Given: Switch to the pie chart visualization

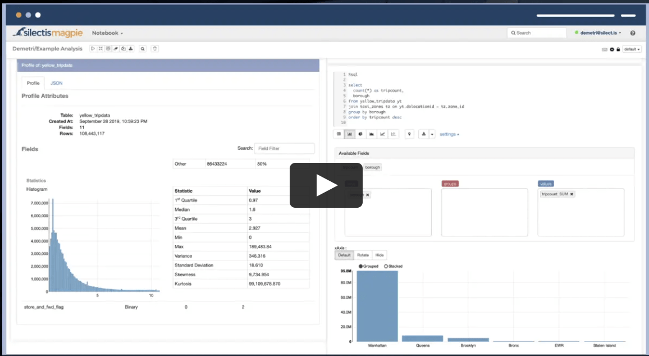Looking at the screenshot, I should (361, 134).
